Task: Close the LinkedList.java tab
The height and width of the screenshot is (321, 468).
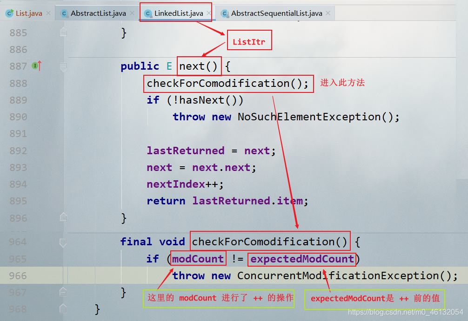Action: tap(209, 13)
